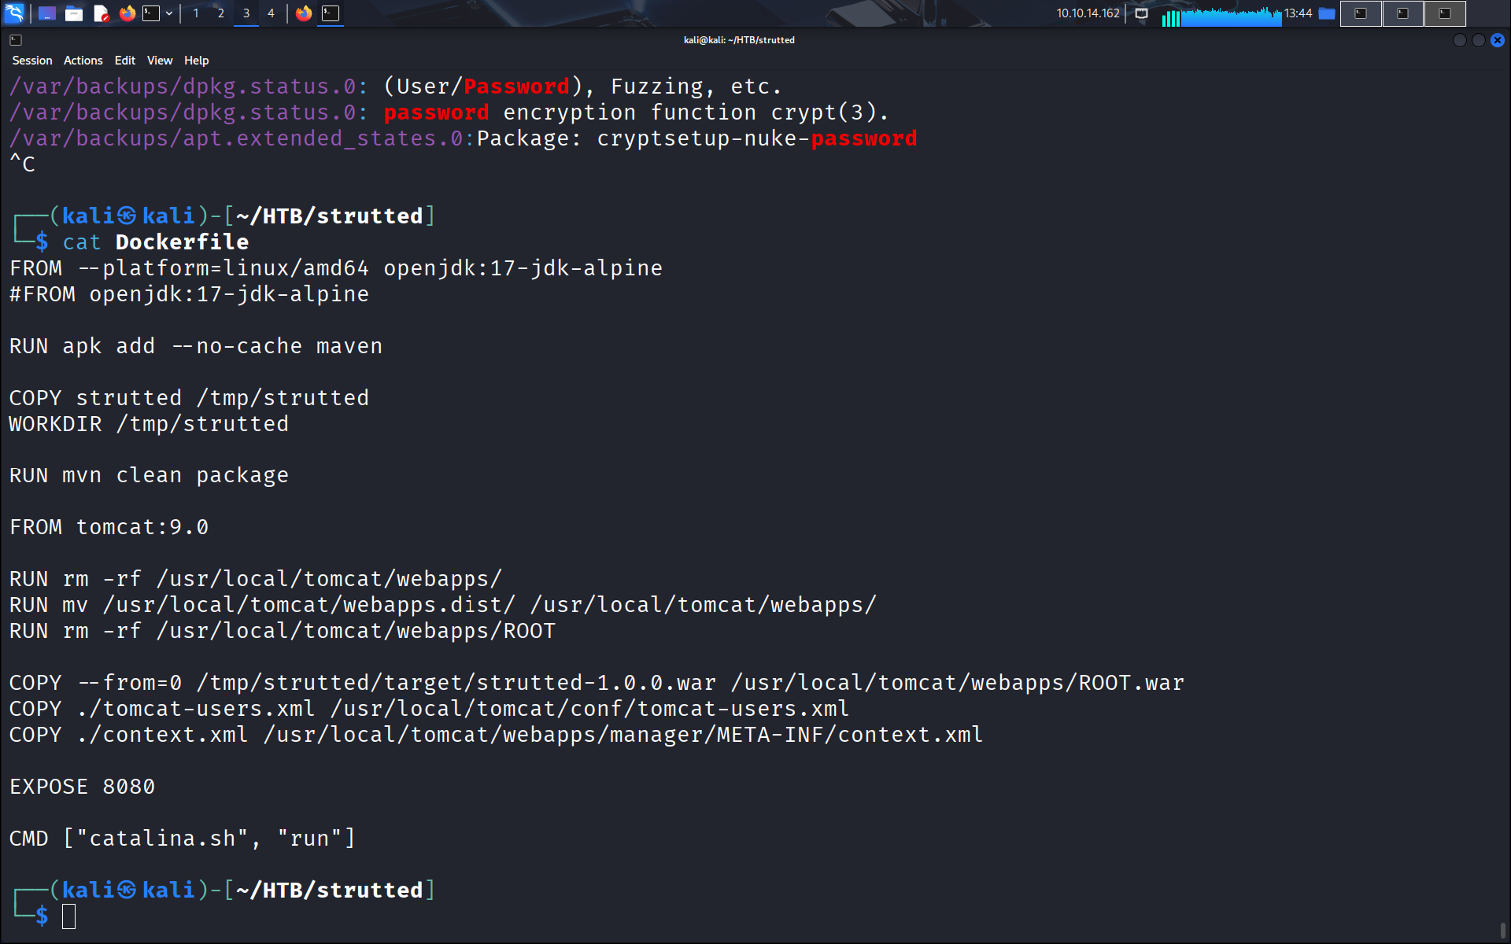Image resolution: width=1511 pixels, height=944 pixels.
Task: Open the Session menu
Action: 32,61
